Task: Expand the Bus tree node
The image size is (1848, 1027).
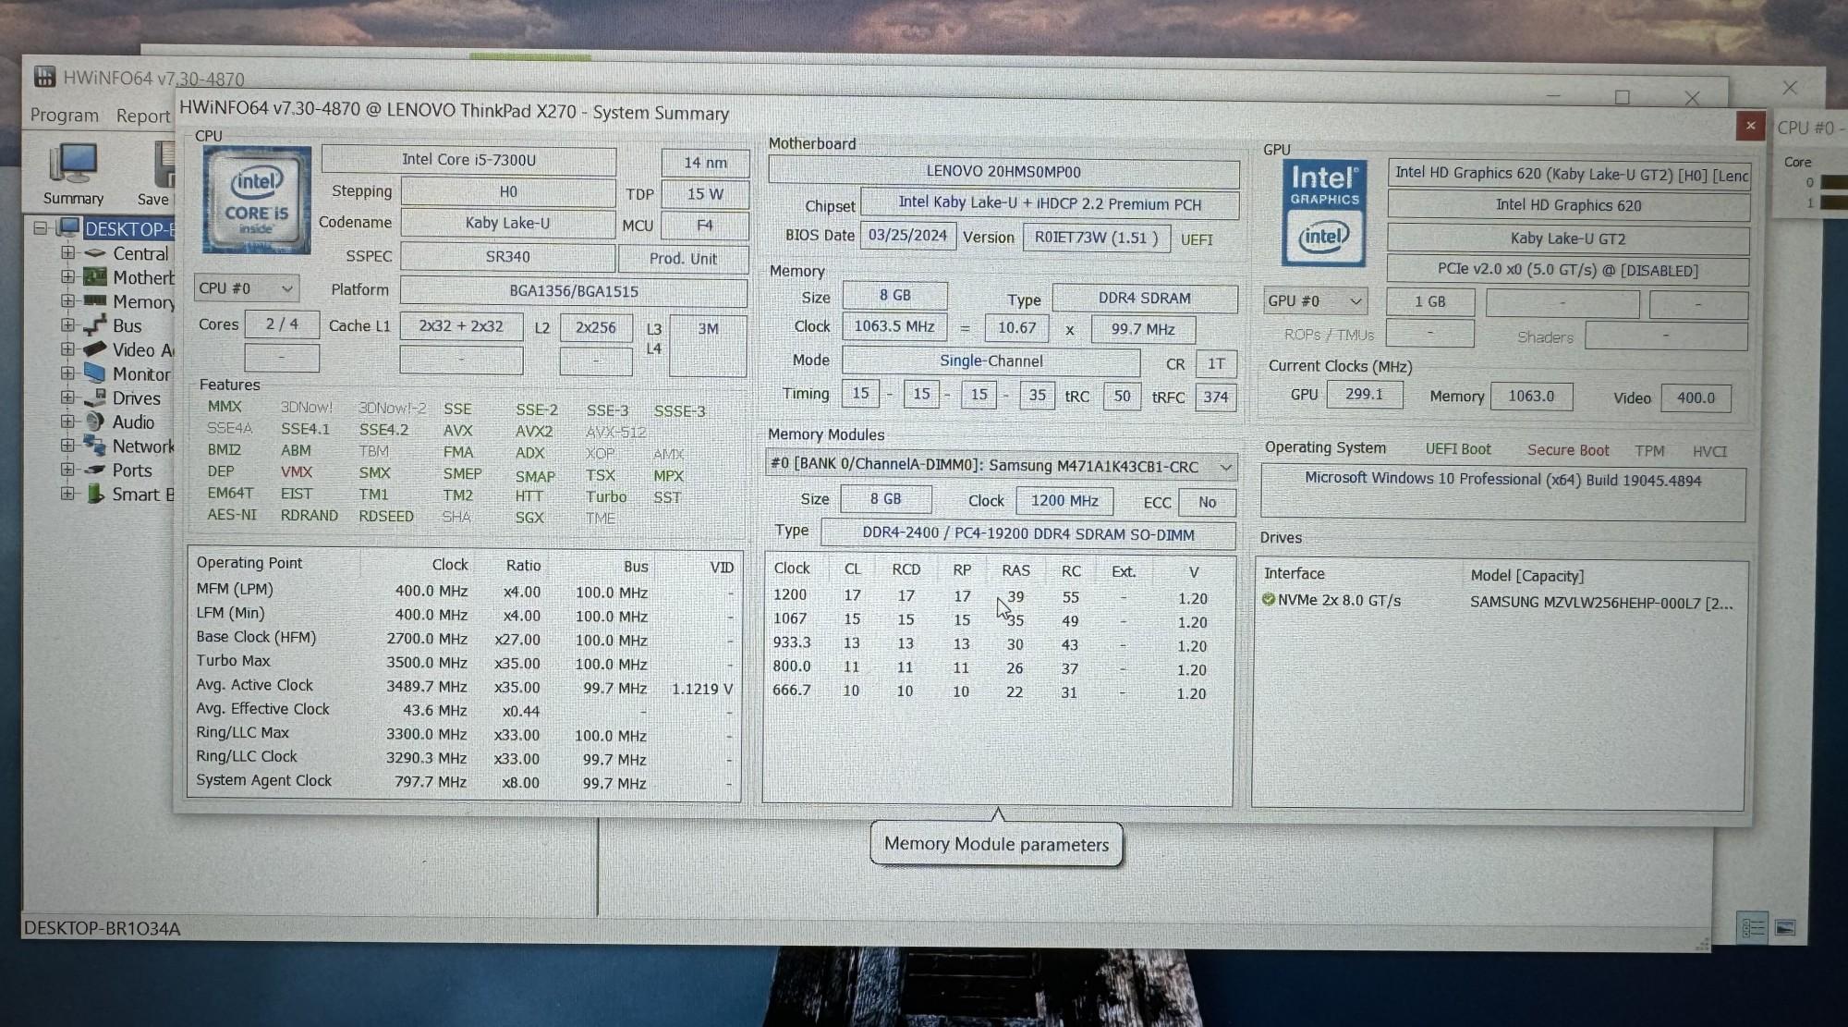Action: coord(67,324)
